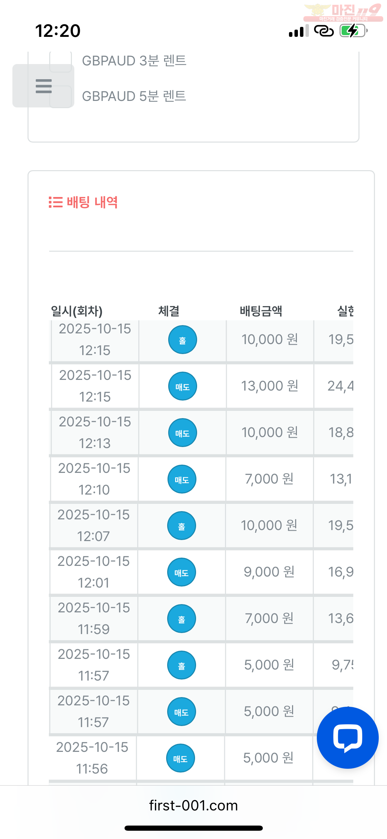This screenshot has width=387, height=839.
Task: Click the 홀 badge in the 11:59 row
Action: click(182, 619)
